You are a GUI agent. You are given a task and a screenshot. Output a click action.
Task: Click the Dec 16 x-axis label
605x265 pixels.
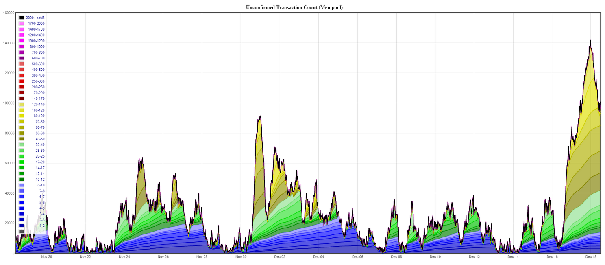[552, 257]
